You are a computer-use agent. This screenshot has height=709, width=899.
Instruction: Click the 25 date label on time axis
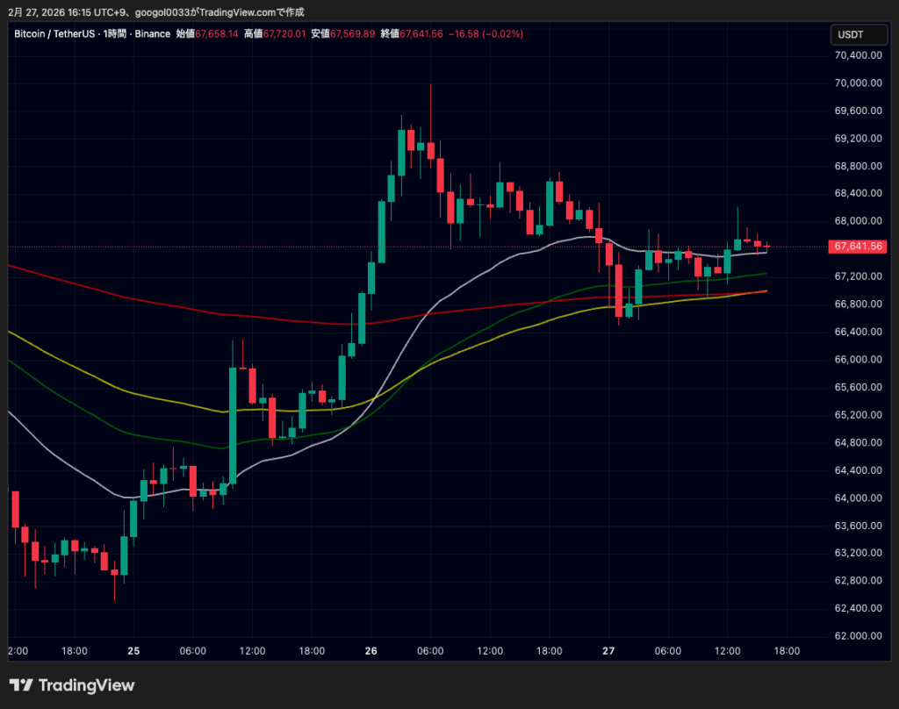coord(133,651)
